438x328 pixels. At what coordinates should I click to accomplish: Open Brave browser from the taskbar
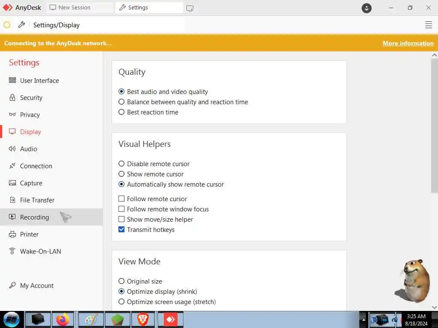pos(143,319)
